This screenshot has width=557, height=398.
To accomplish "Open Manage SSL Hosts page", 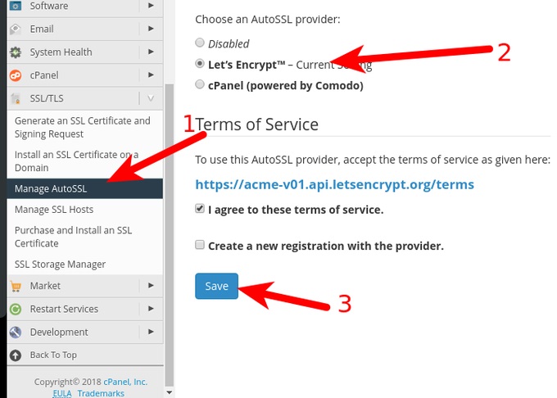I will [53, 210].
